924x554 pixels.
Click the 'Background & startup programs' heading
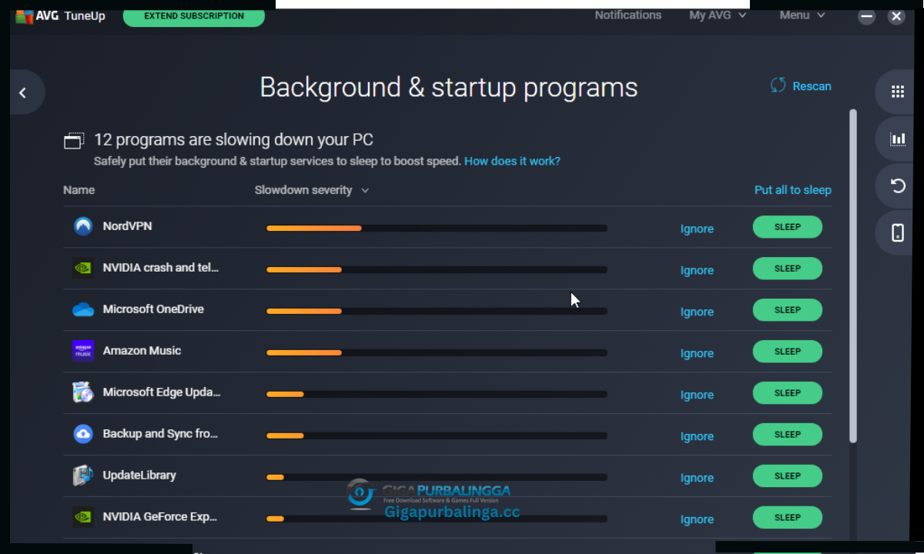click(449, 88)
